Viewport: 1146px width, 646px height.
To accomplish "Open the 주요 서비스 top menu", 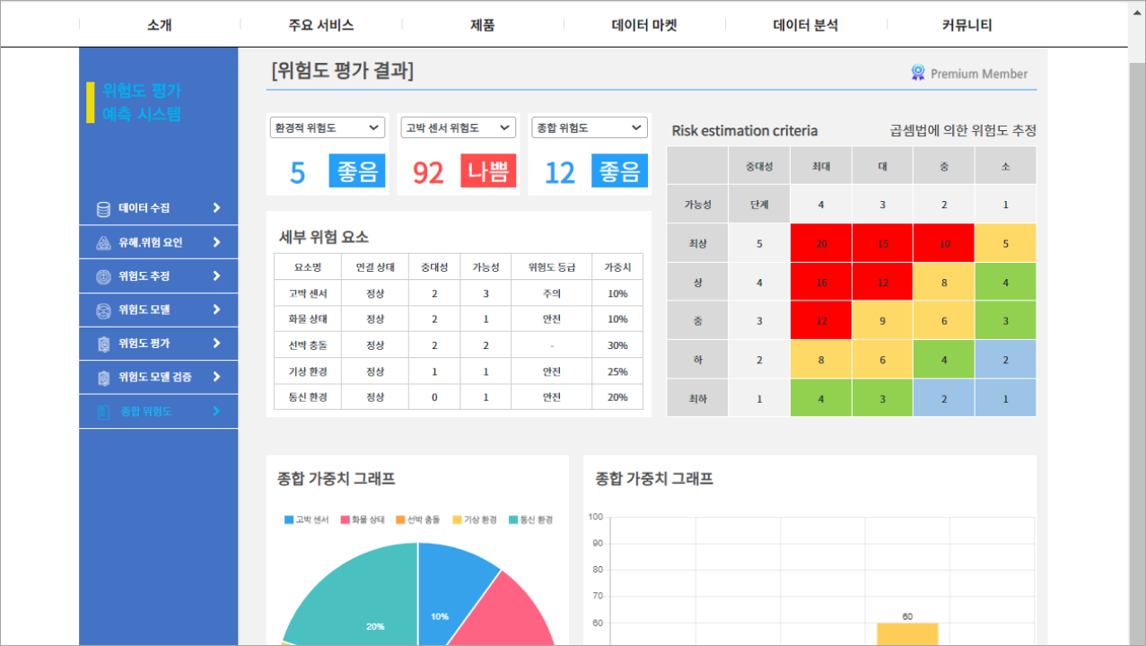I will (321, 25).
